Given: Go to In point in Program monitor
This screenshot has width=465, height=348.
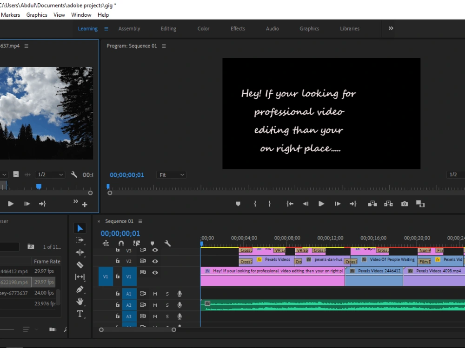Looking at the screenshot, I should 290,204.
